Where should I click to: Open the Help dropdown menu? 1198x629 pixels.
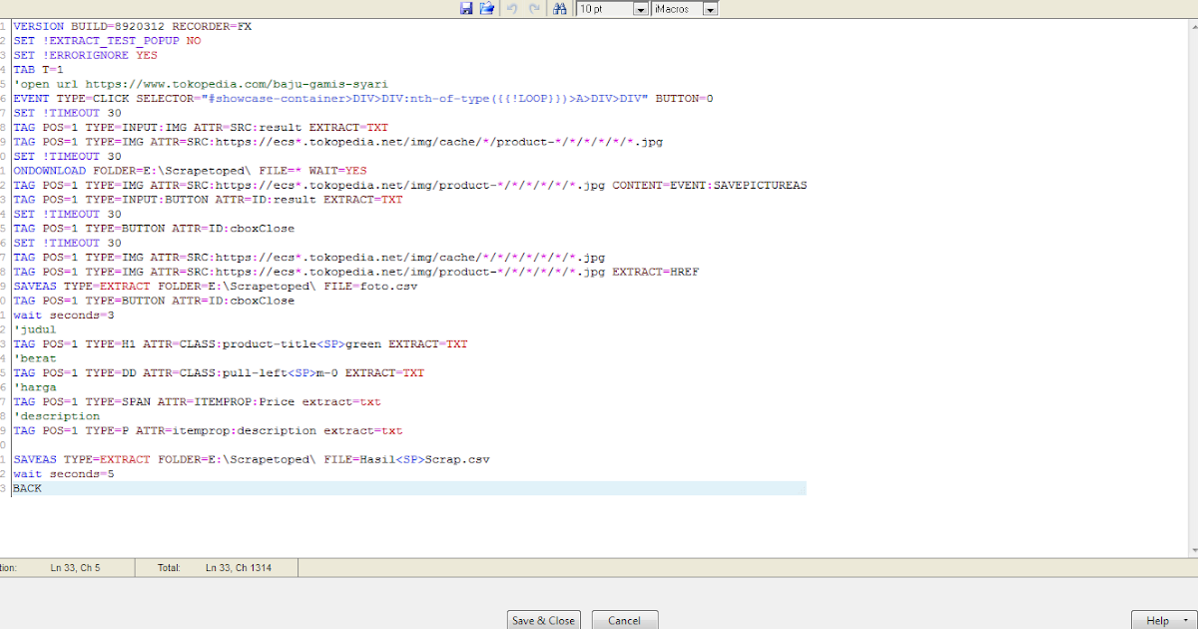pyautogui.click(x=1185, y=620)
